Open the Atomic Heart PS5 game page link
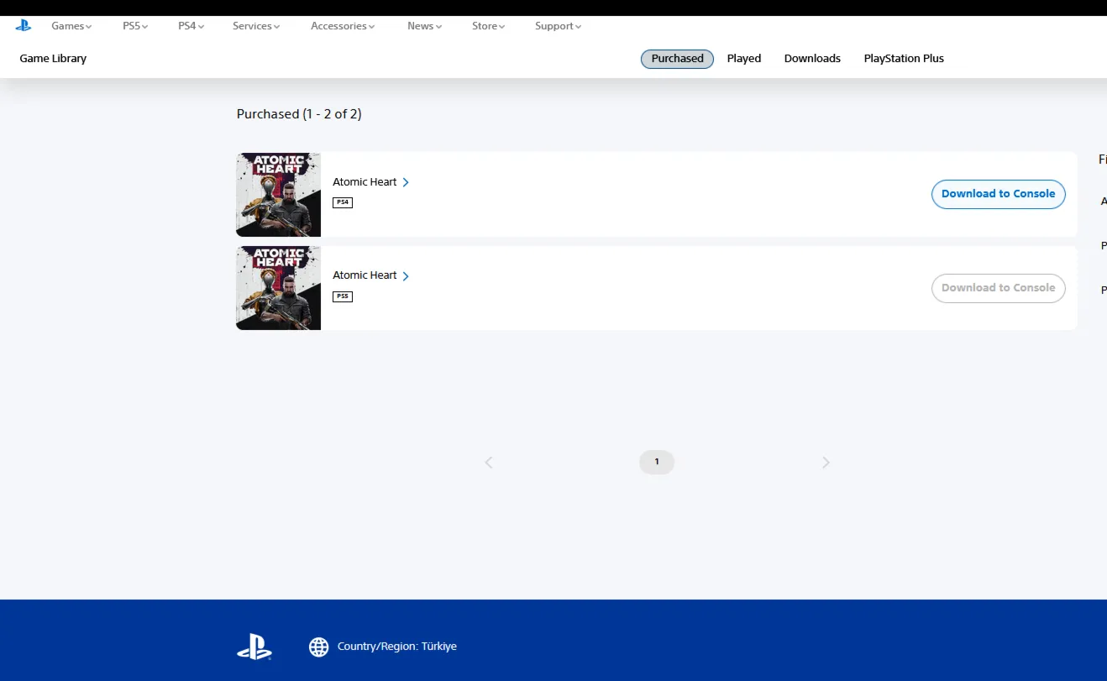 (x=370, y=275)
